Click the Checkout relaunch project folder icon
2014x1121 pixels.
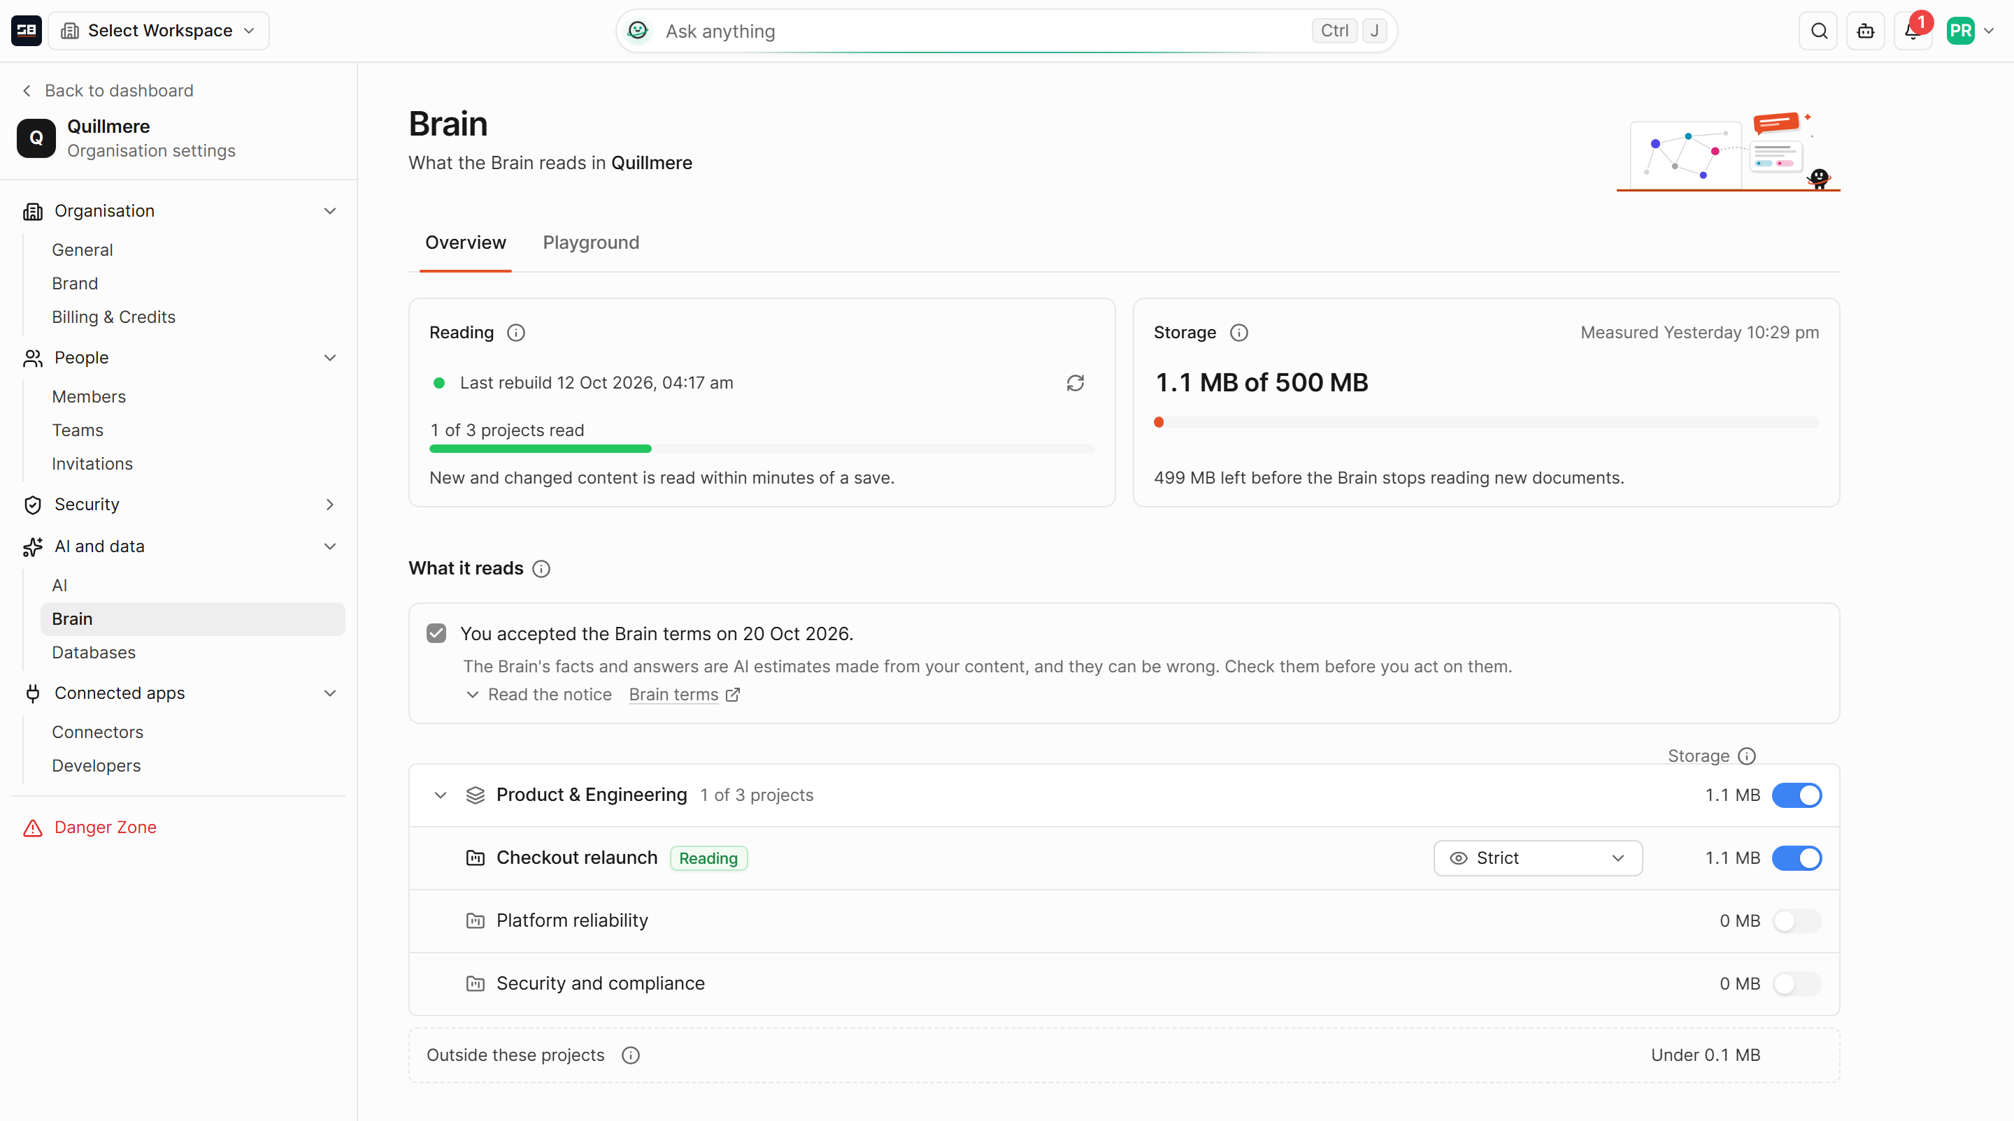[476, 858]
